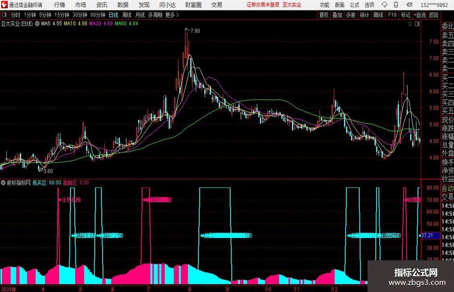Image resolution: width=454 pixels, height=292 pixels.
Task: Click the 高抛区: 0.00 indicator value
Action: point(76,183)
